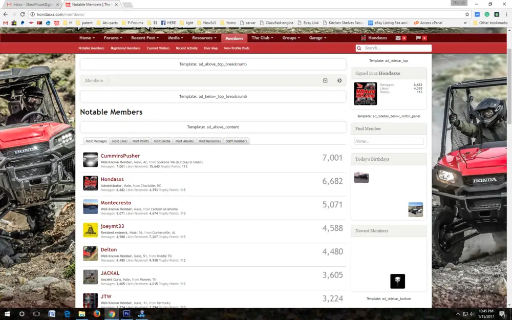Open File Explorer from the taskbar
512x320 pixels.
click(81, 314)
